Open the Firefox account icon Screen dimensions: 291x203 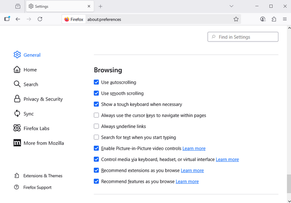263,19
